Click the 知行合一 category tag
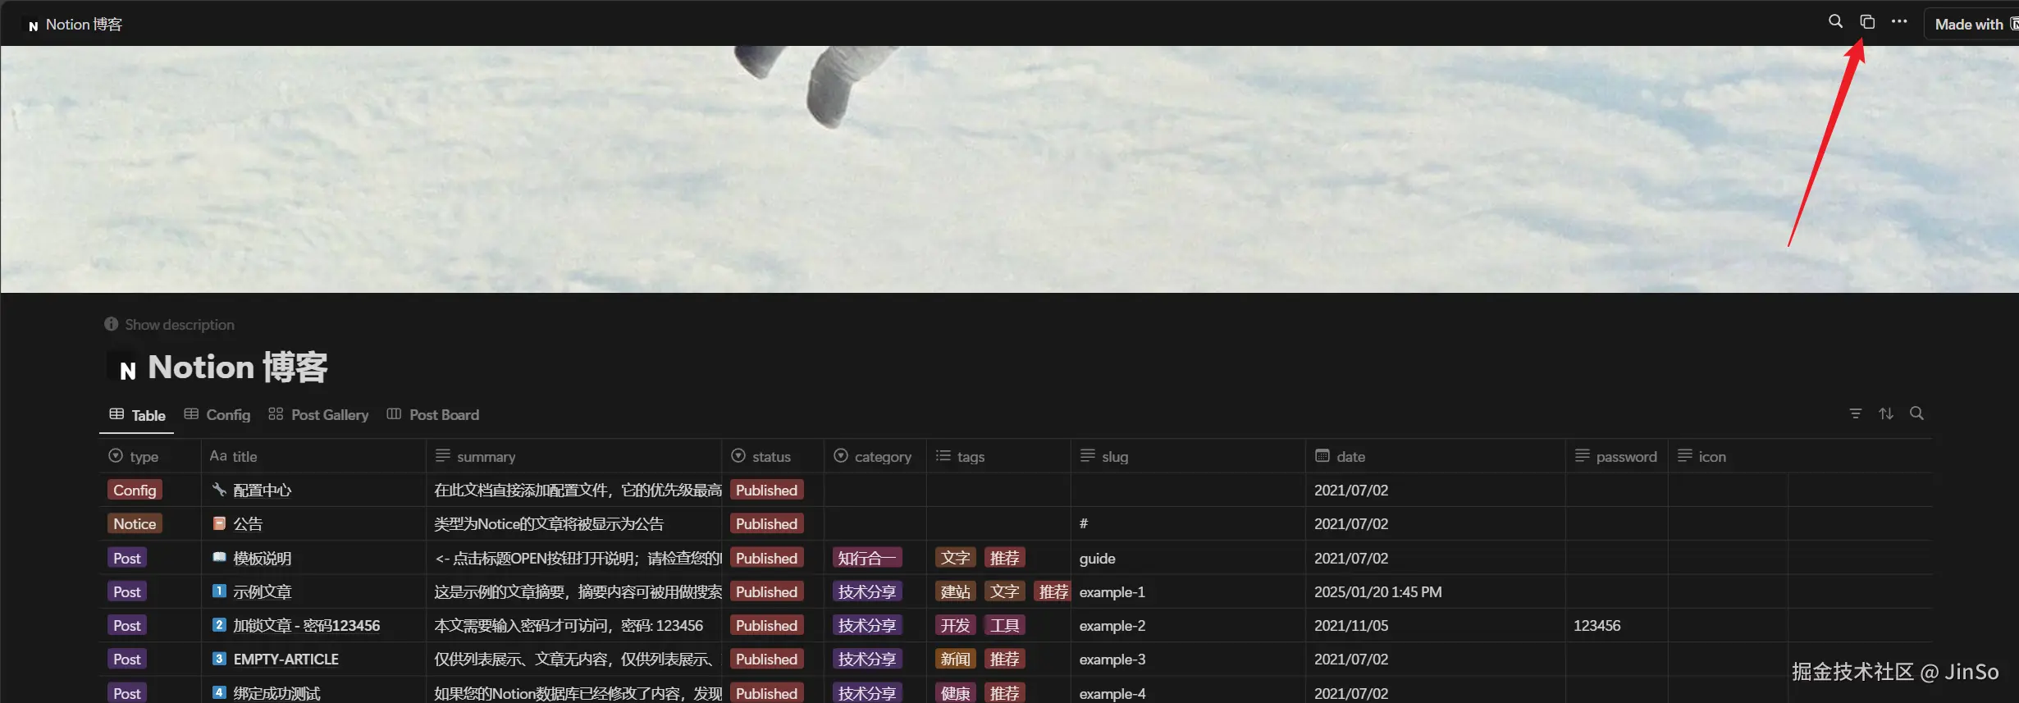This screenshot has height=703, width=2019. (x=867, y=558)
